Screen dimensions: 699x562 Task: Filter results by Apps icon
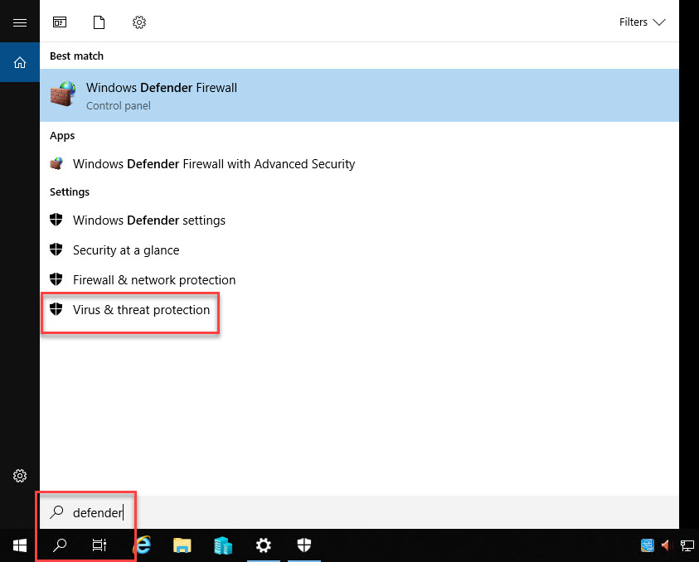(x=60, y=22)
